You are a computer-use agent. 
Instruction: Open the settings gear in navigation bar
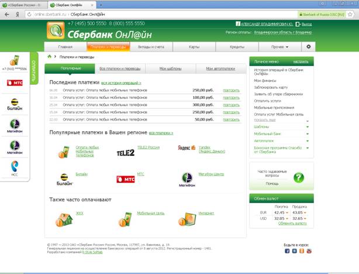pyautogui.click(x=309, y=46)
